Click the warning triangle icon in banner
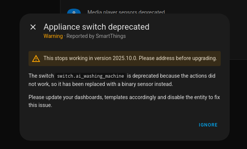 [36, 59]
